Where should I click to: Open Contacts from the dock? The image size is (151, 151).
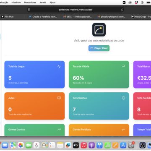(x=44, y=146)
